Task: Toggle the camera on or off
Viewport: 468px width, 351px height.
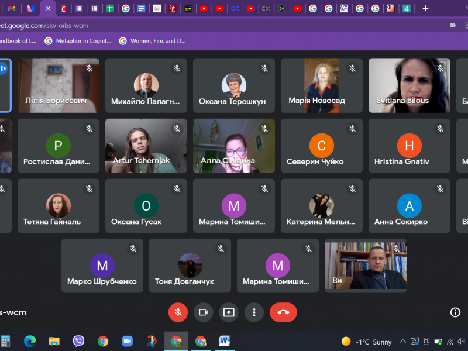Action: [x=203, y=312]
